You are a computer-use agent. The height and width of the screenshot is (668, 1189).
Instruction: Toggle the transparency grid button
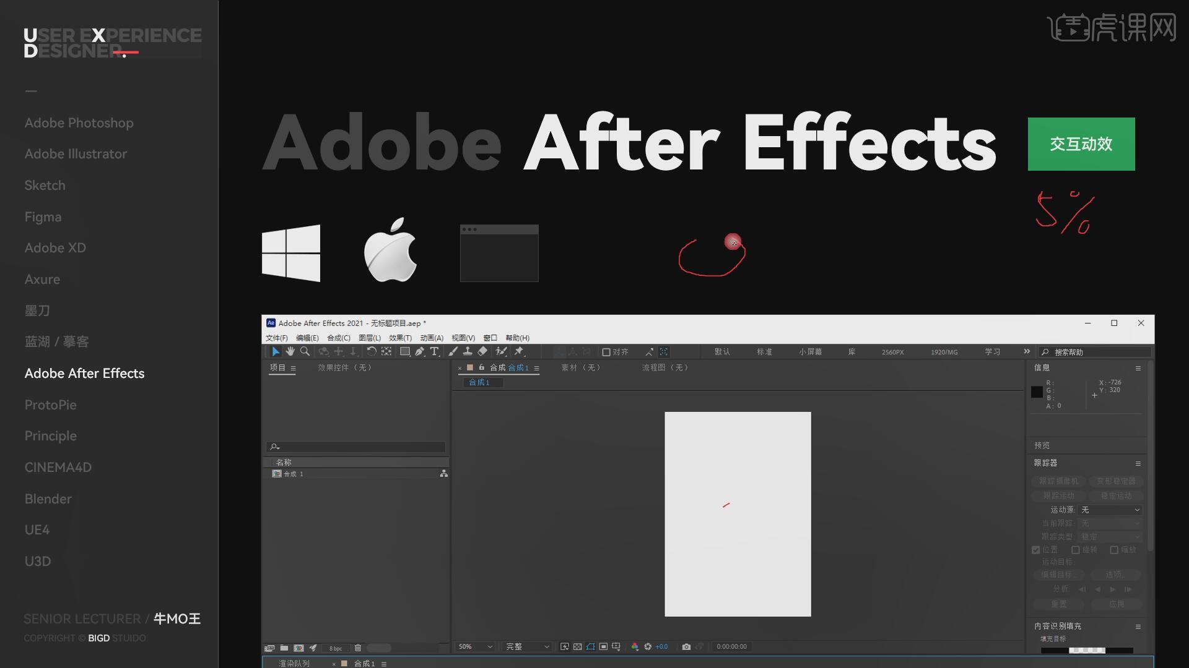(x=577, y=646)
